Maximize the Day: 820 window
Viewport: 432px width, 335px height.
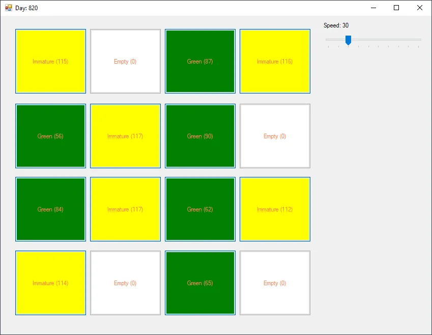396,8
